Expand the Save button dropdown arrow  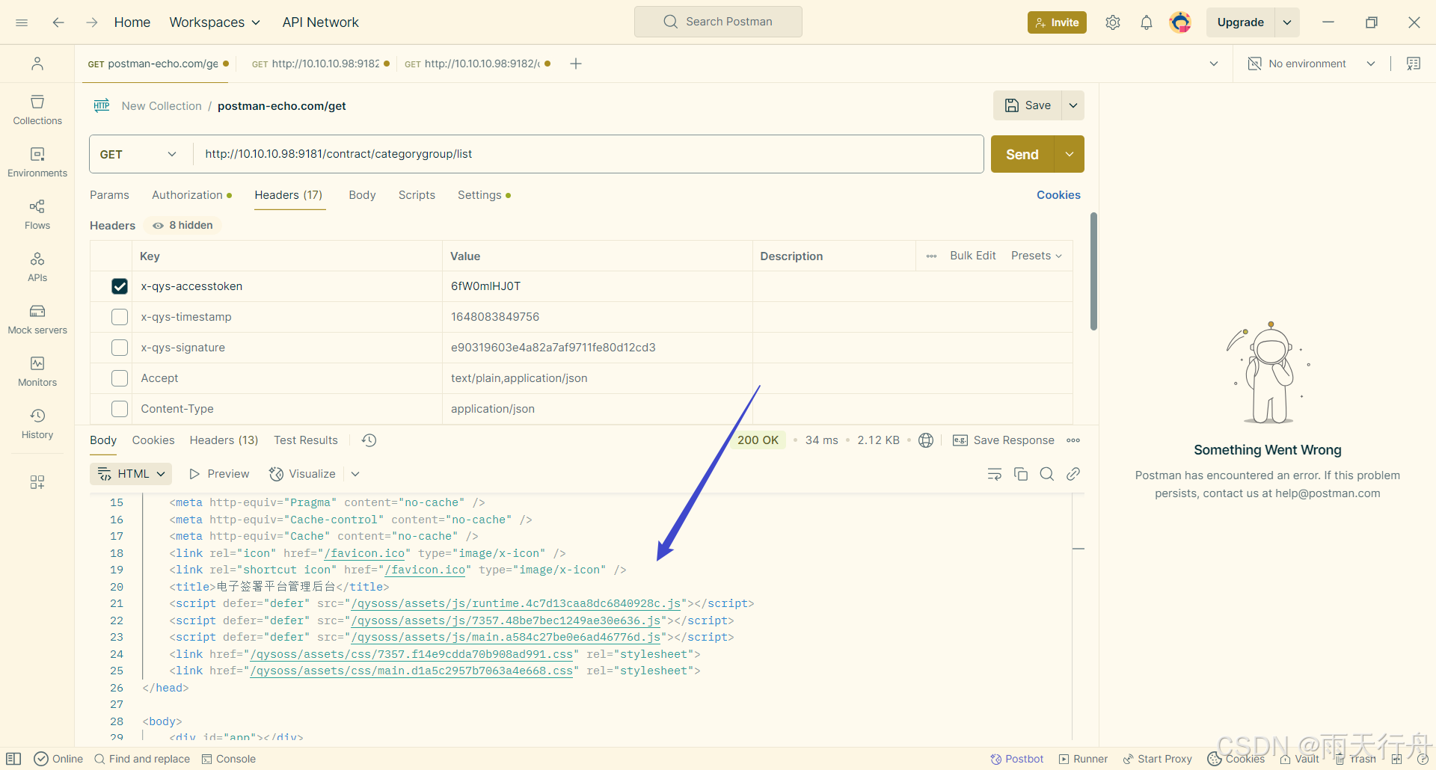pos(1073,105)
